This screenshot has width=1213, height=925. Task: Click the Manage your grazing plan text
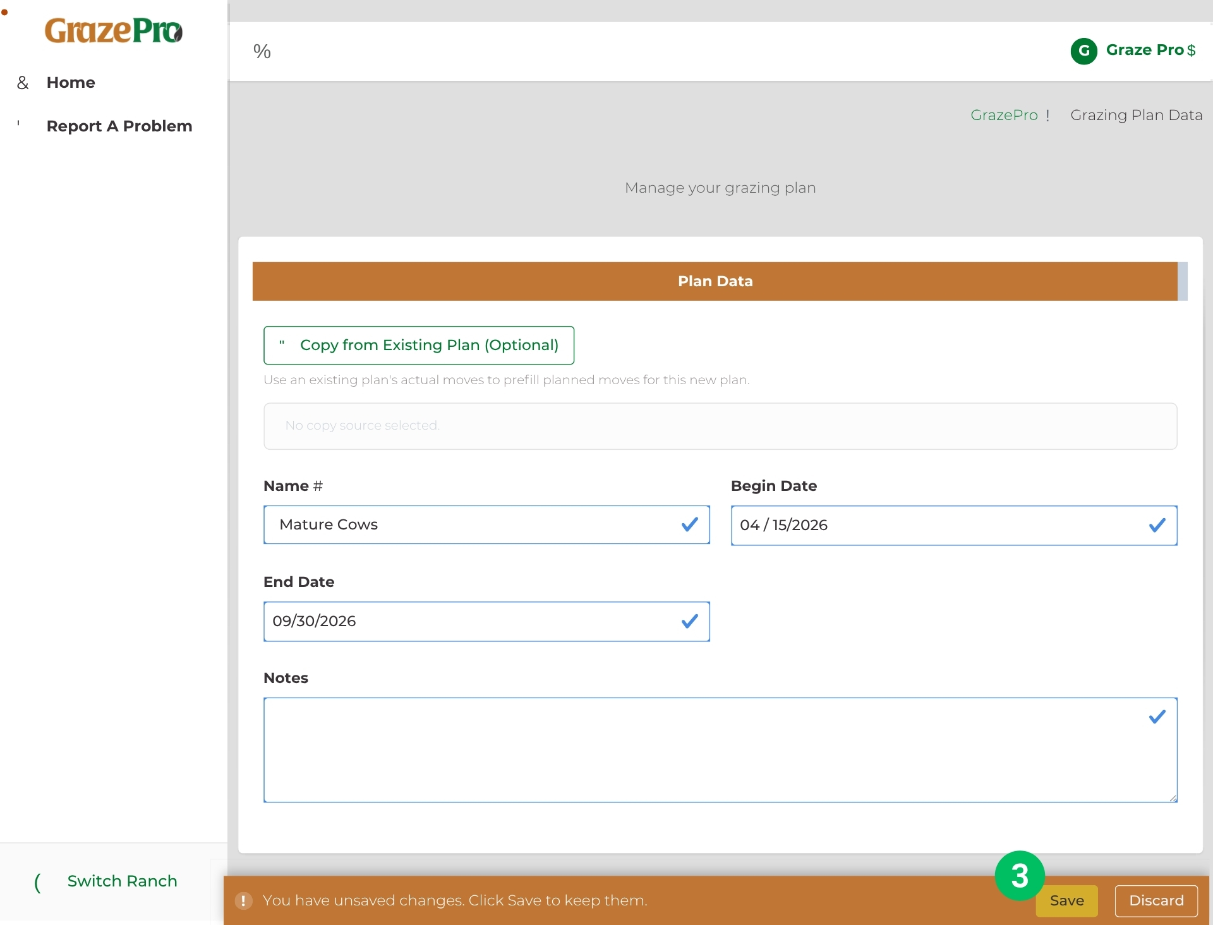coord(720,188)
